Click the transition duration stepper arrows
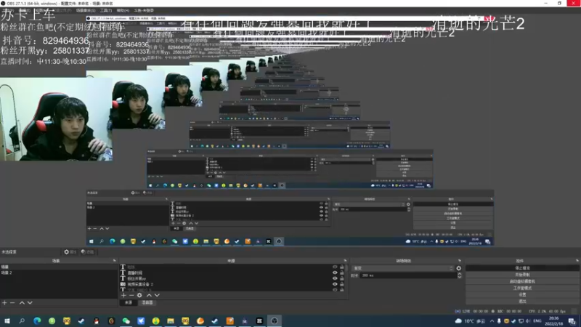 [x=460, y=275]
